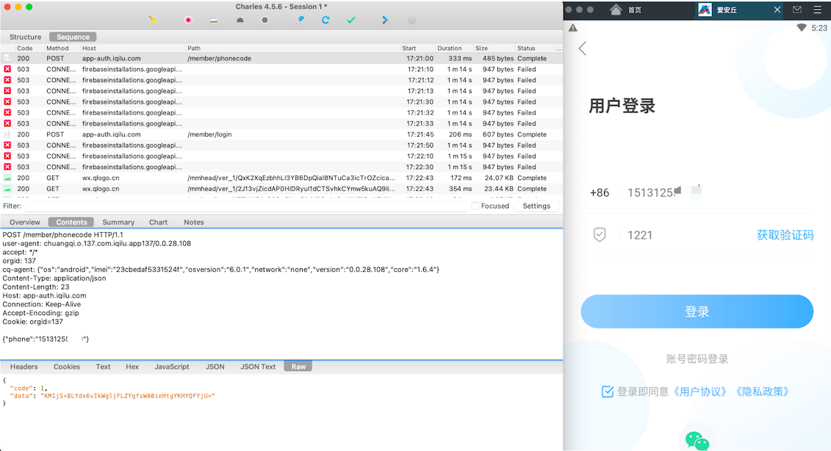Viewport: 831px width, 451px height.
Task: Open the 《隐私政策》 link
Action: 762,392
